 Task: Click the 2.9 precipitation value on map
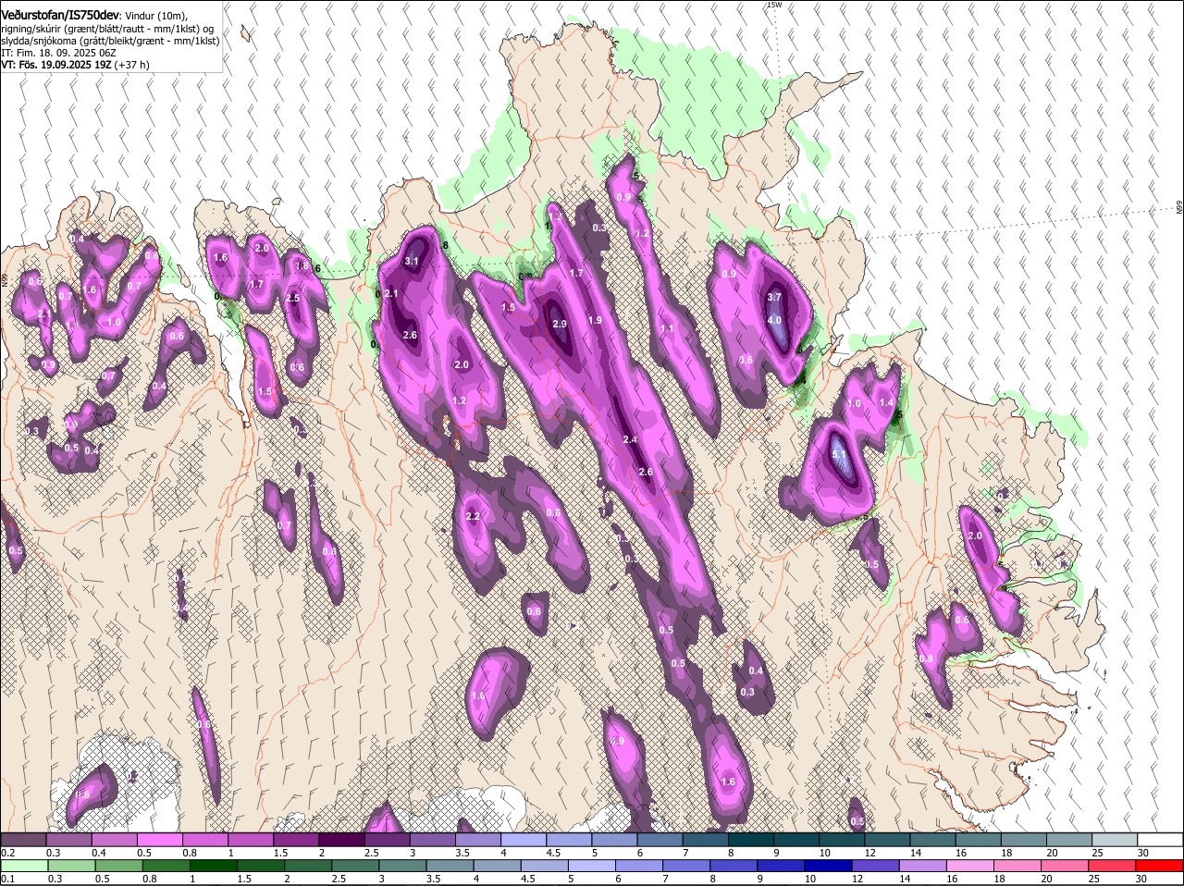pos(560,325)
